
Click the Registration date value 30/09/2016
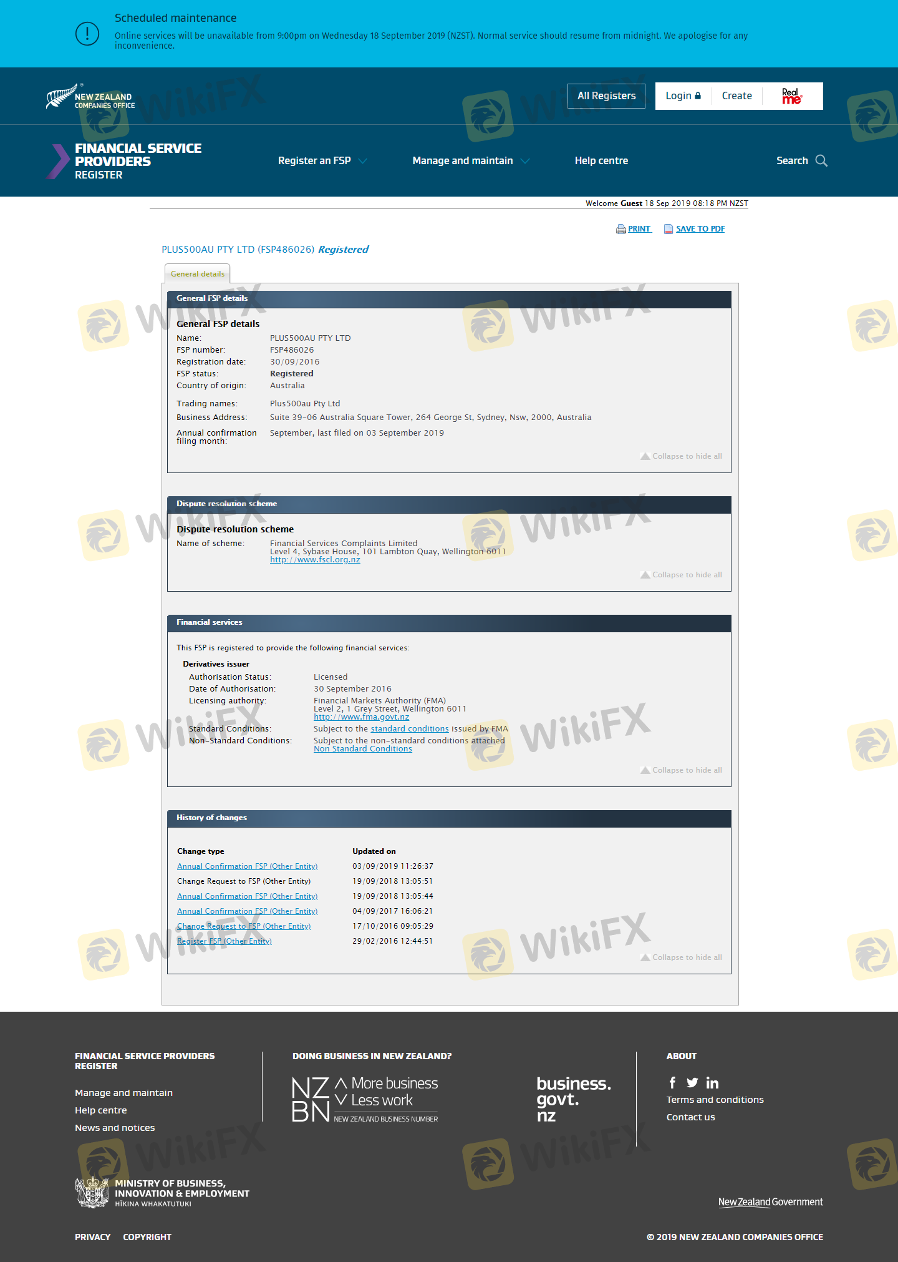coord(294,362)
